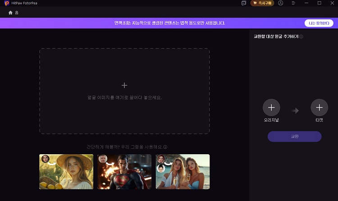Click the disclaimer banner text

point(169,23)
